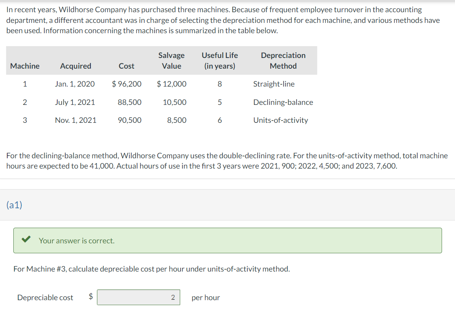Select the Jan. 1, 2020 acquired date

(x=75, y=84)
